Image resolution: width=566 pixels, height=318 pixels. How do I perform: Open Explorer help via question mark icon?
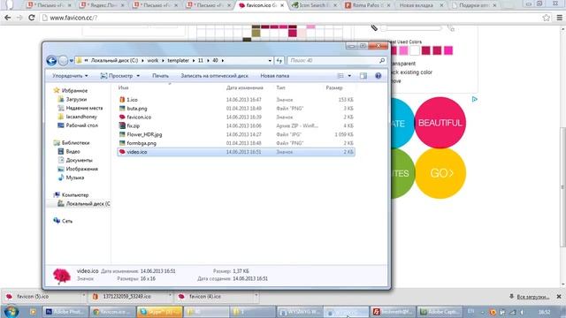click(x=378, y=76)
